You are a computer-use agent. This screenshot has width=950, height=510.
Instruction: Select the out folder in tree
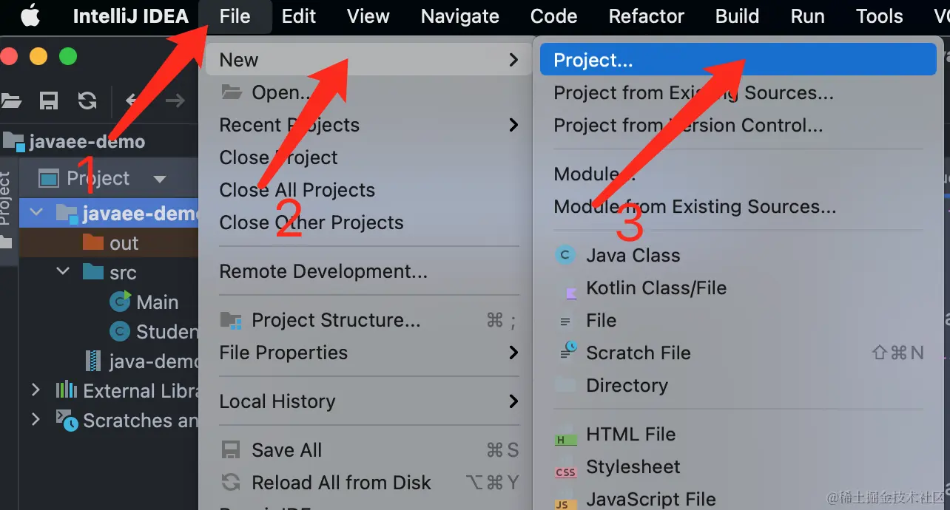124,243
